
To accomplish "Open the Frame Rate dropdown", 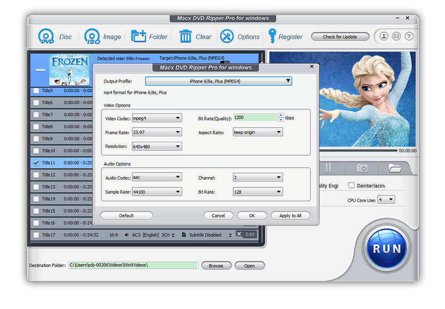I will (x=157, y=132).
